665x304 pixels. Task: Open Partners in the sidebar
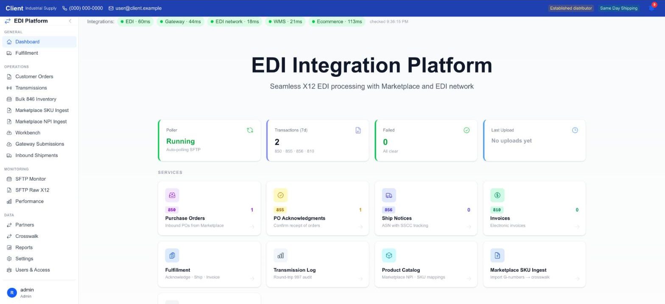39,225
